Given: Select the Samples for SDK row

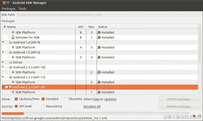Looking at the screenshot, I should [100, 38].
